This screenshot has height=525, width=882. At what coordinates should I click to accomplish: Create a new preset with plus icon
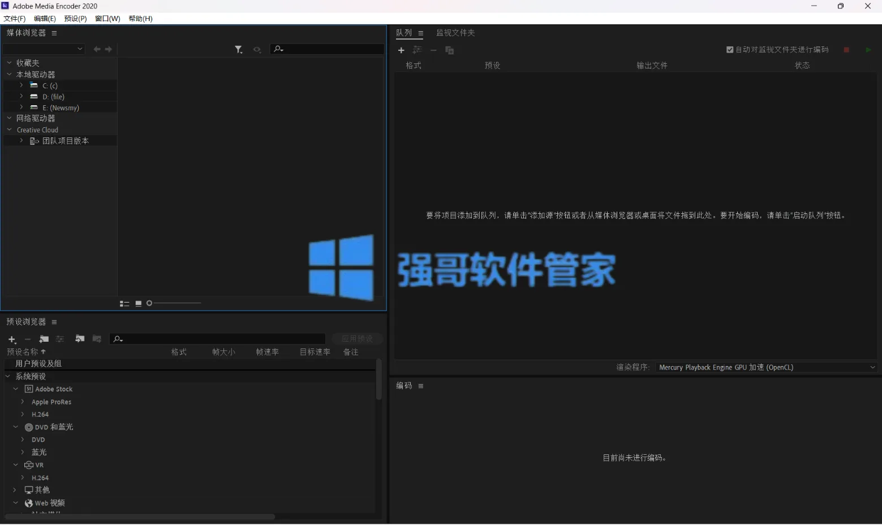pyautogui.click(x=12, y=339)
